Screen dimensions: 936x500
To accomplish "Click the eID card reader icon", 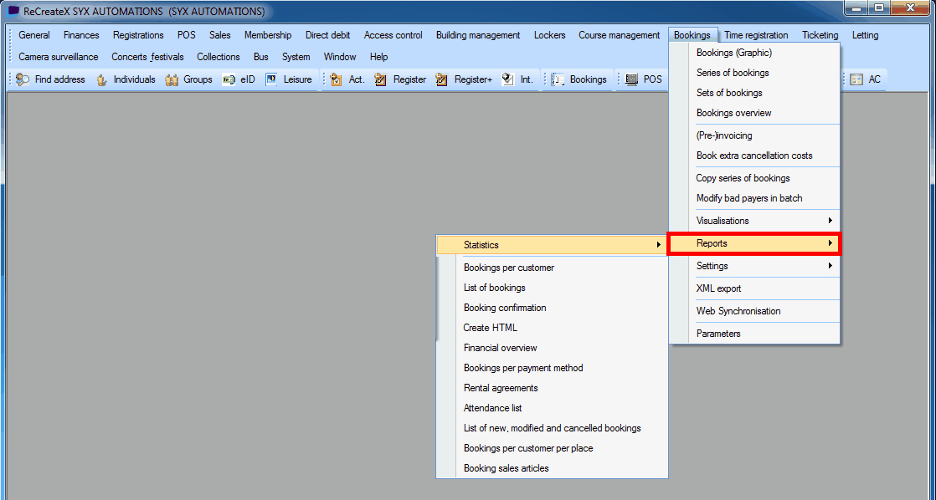I will 229,79.
